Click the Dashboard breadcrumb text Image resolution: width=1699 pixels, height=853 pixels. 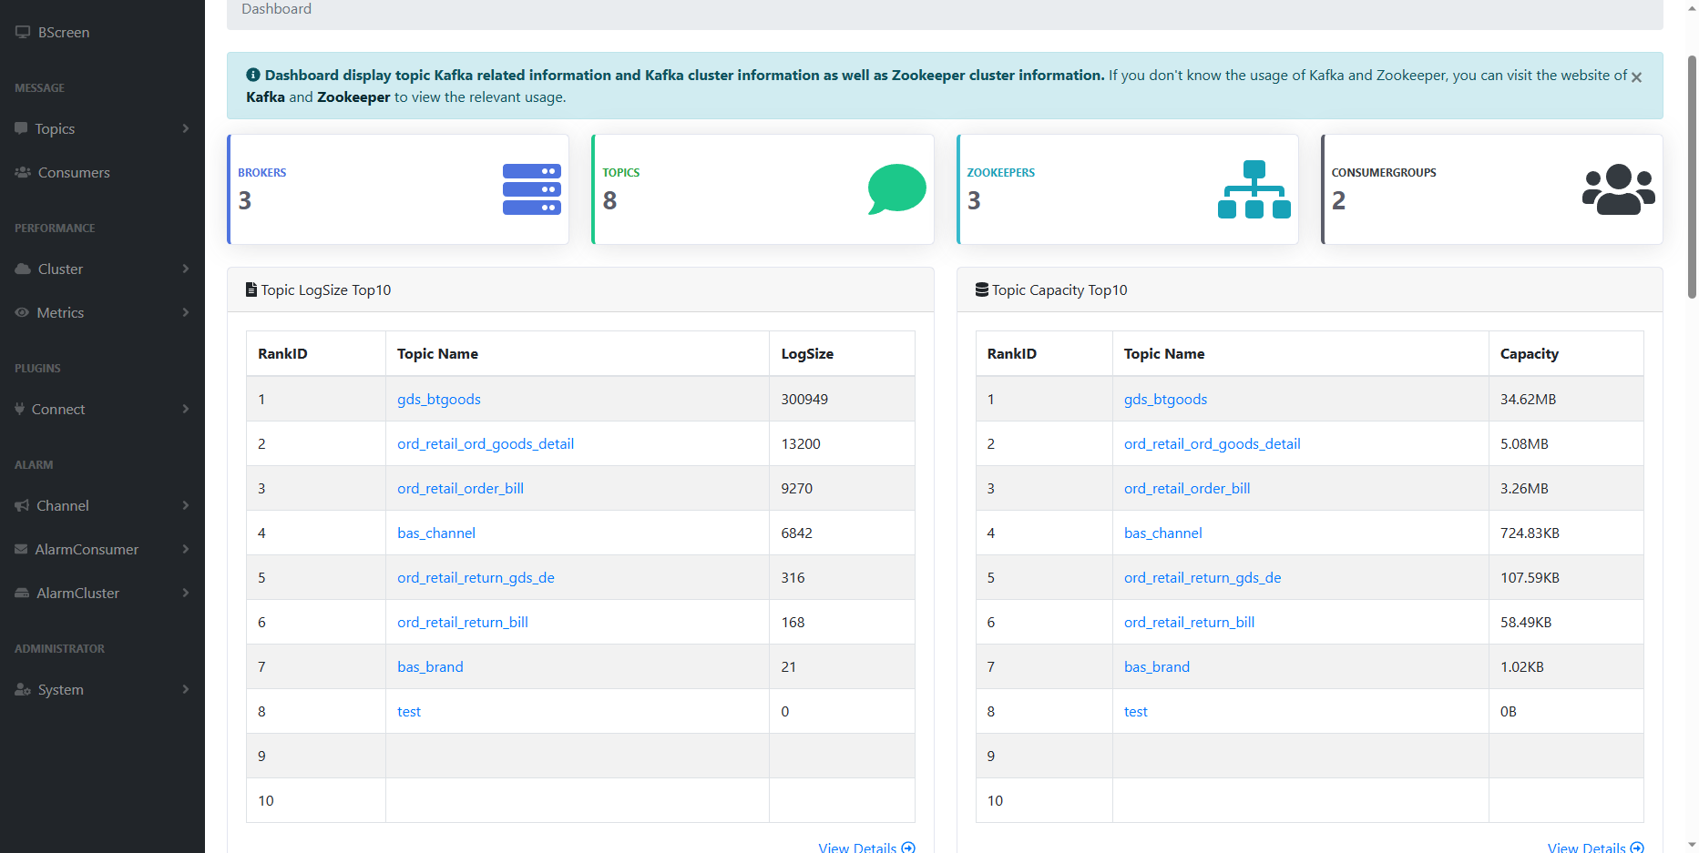(x=276, y=8)
